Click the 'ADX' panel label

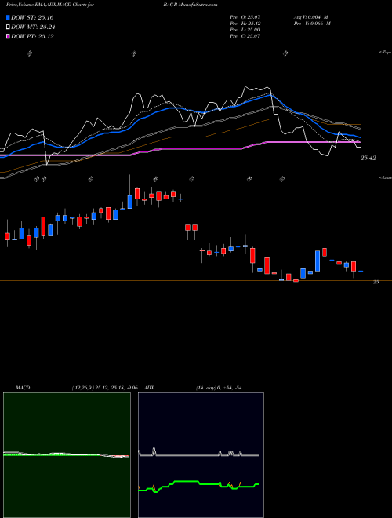click(149, 388)
